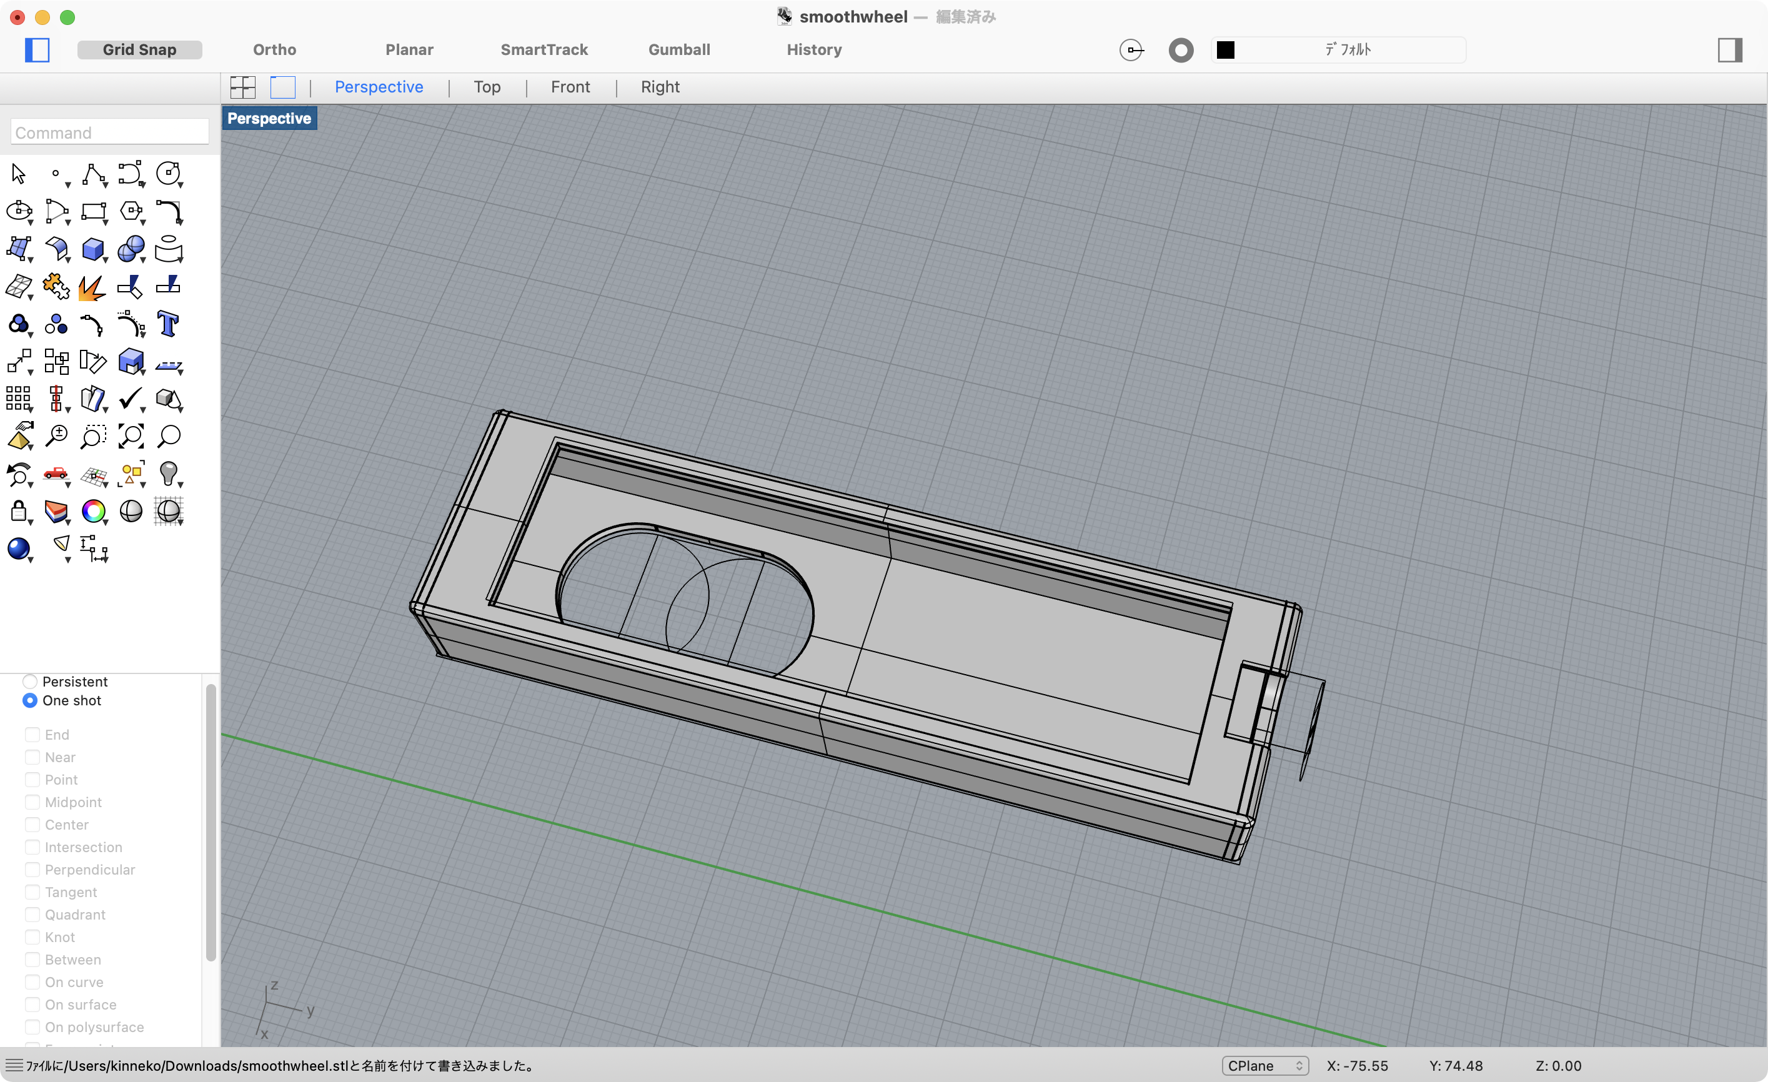Click the light bulb tool
1768x1082 pixels.
click(x=169, y=474)
